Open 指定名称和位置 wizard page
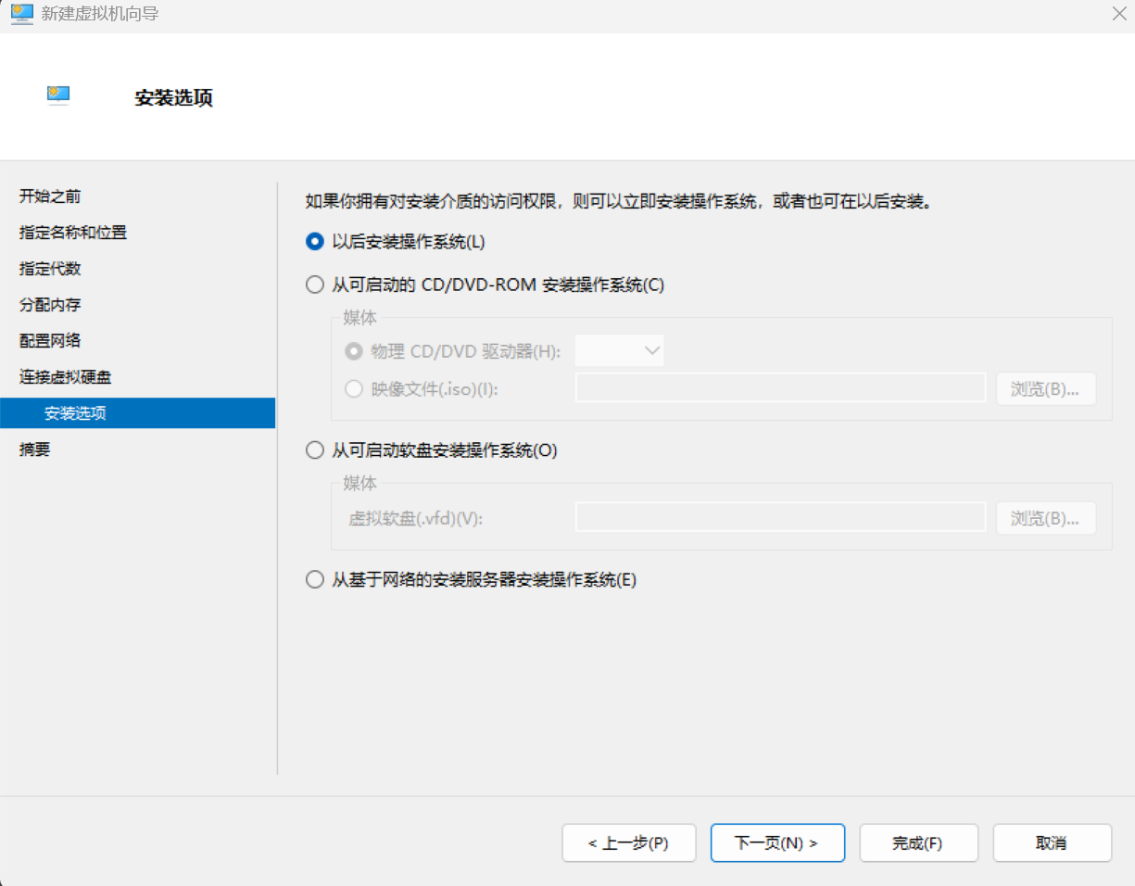Image resolution: width=1135 pixels, height=886 pixels. coord(73,233)
